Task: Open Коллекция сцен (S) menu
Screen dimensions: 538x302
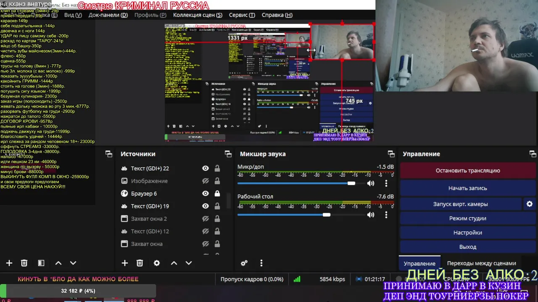Action: coord(198,15)
